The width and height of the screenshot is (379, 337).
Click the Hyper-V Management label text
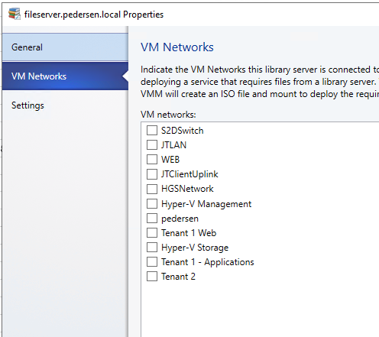click(x=206, y=204)
